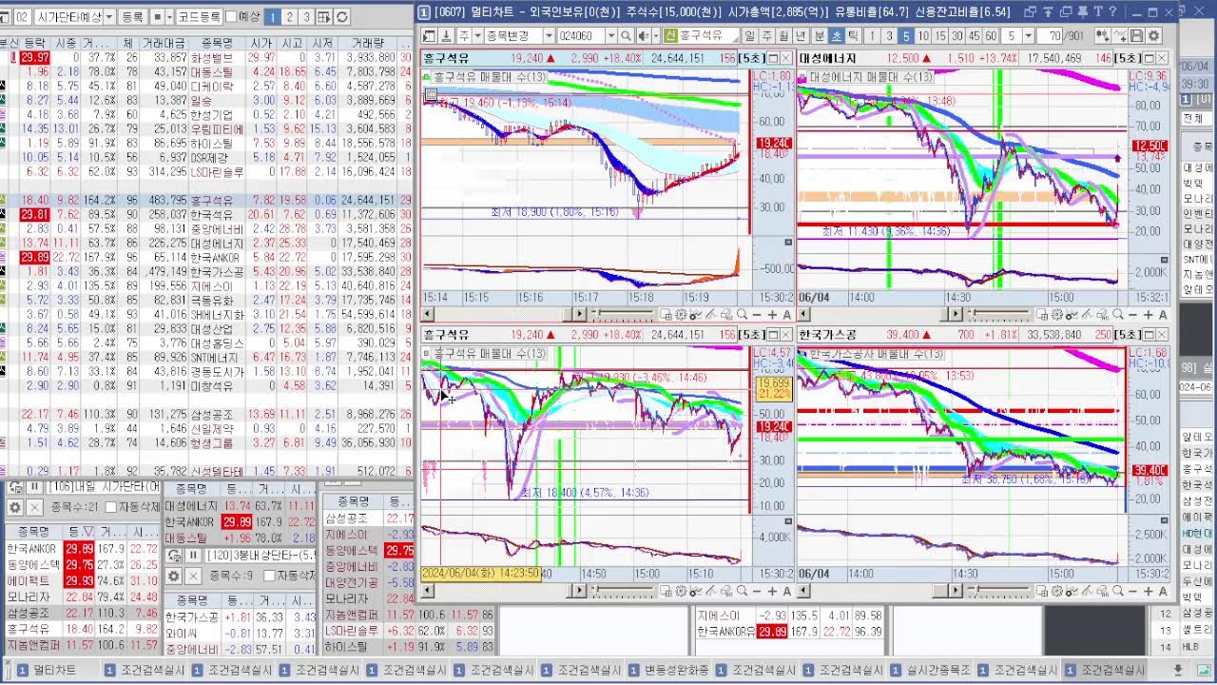Click the reload icon in [106] condition panel
Image resolution: width=1217 pixels, height=685 pixels.
click(x=15, y=487)
